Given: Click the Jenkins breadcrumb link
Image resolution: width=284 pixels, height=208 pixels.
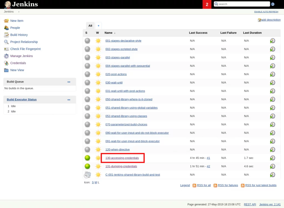Looking at the screenshot, I should point(9,12).
